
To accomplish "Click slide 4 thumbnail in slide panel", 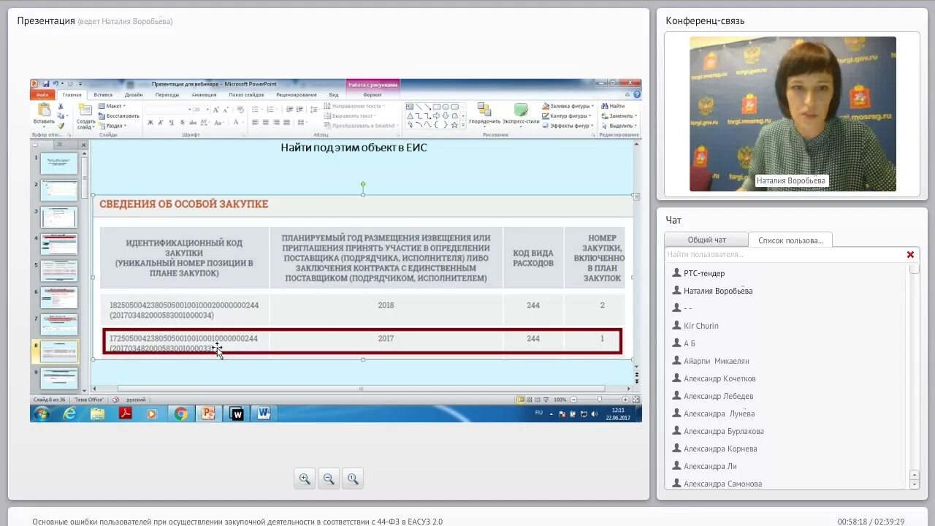I will [59, 244].
